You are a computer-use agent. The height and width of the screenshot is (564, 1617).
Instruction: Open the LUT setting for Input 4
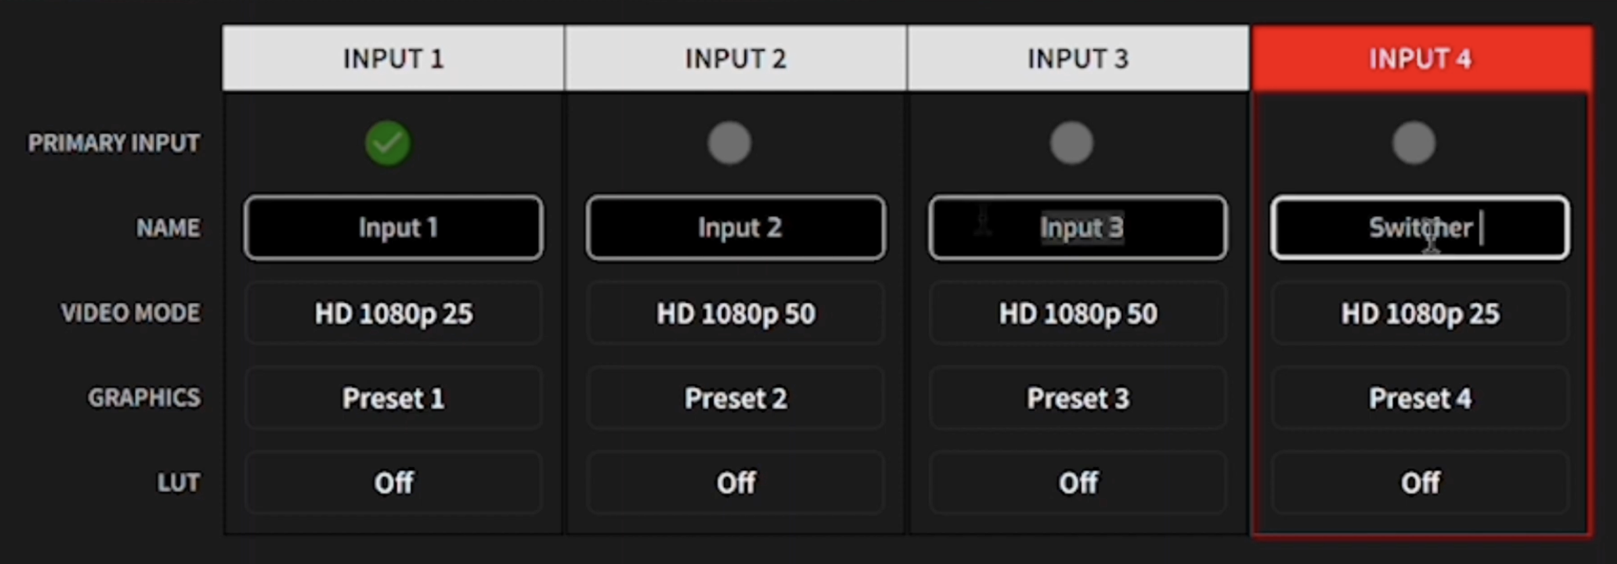[x=1420, y=483]
